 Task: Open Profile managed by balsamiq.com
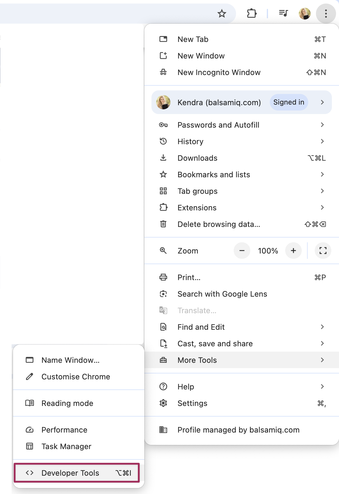238,430
